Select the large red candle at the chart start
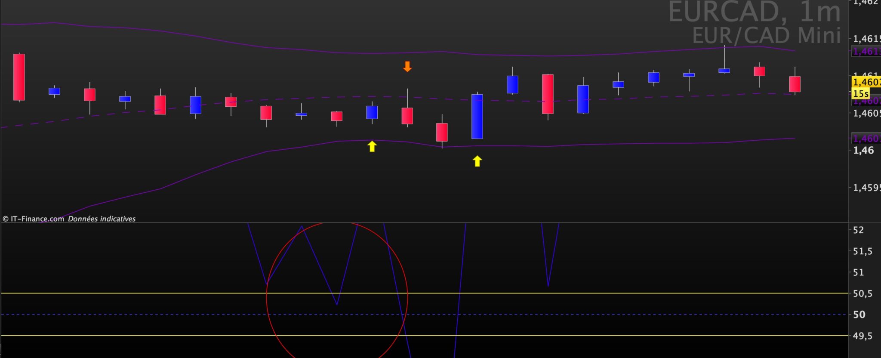 (x=19, y=77)
